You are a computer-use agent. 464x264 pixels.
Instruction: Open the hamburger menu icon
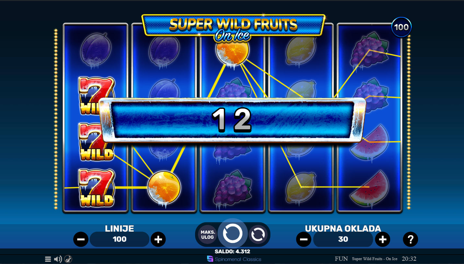tap(48, 259)
